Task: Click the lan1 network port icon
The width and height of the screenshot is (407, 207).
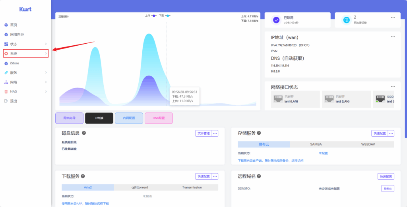Action: click(278, 99)
